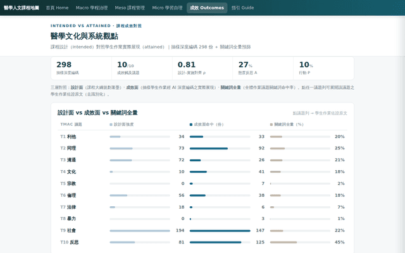Click the 設計面強度 legend square
Screen dimensions: 405x253
[x=111, y=125]
